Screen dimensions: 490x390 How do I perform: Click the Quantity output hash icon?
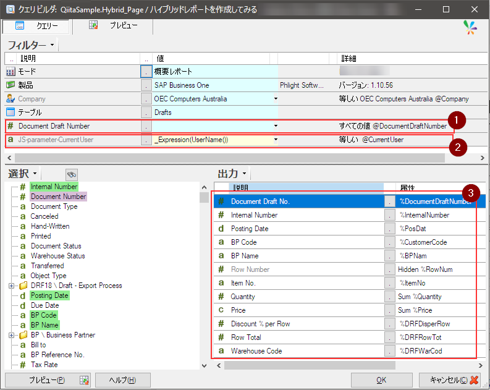point(221,297)
